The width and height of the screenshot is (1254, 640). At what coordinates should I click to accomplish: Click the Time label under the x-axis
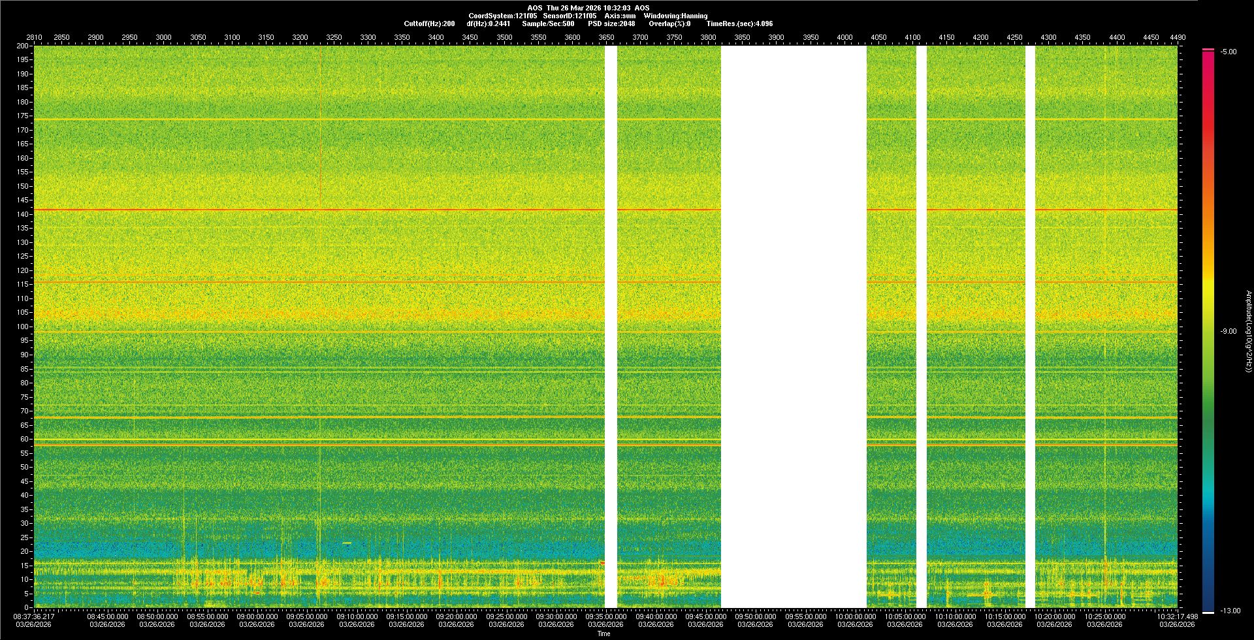(603, 633)
